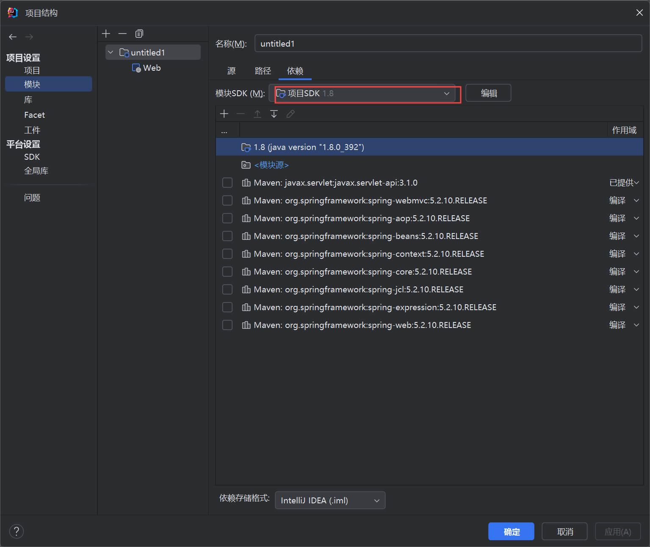
Task: Edit dependency pencil icon
Action: pos(290,114)
